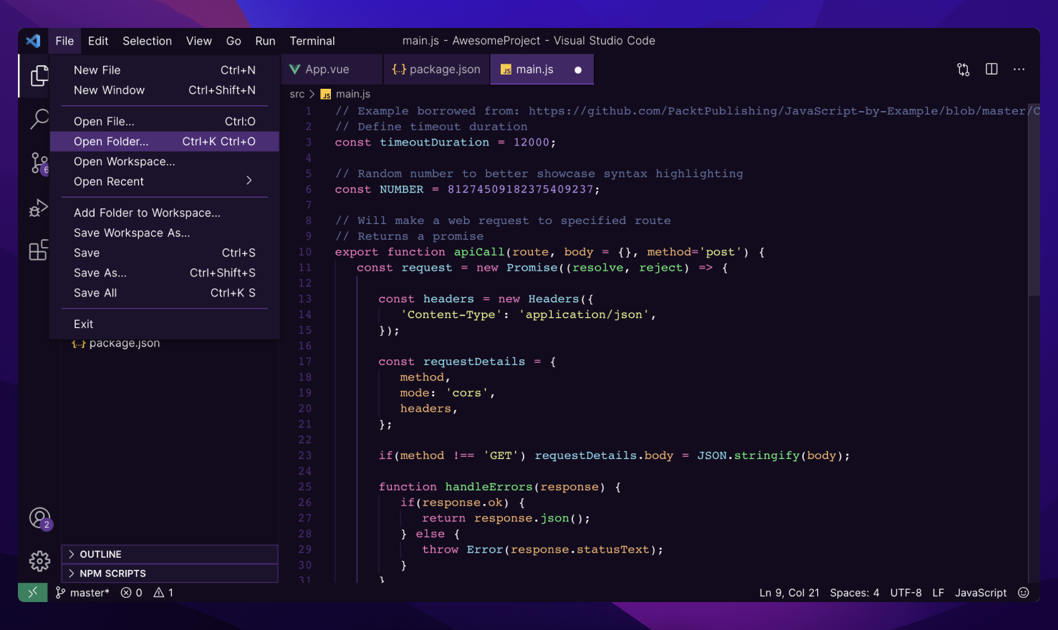Screen dimensions: 1058x630
Task: Choose Add Folder to Workspace...
Action: (165, 213)
